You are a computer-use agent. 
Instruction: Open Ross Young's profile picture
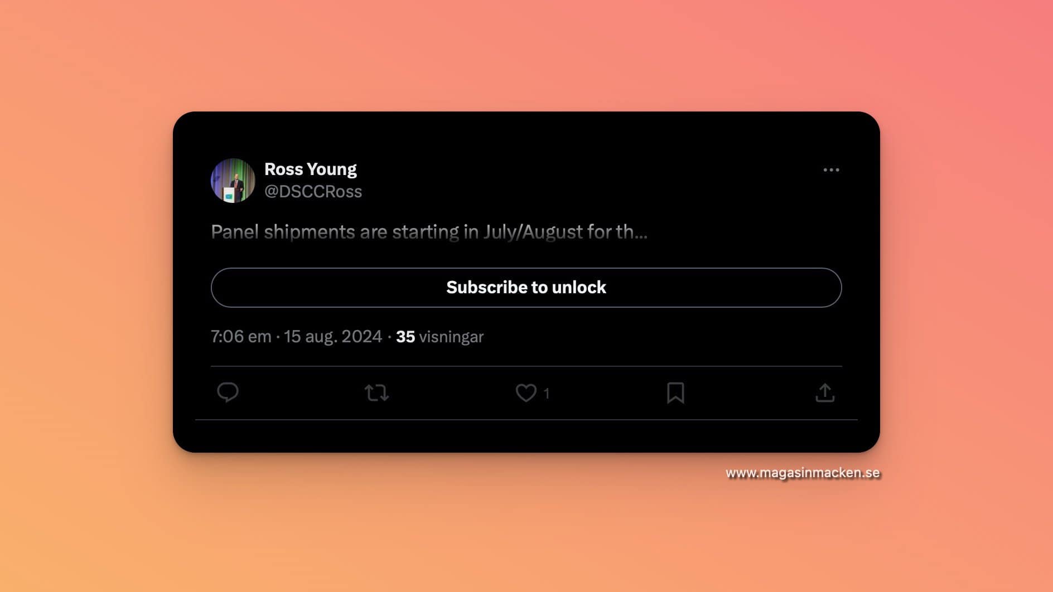(233, 181)
